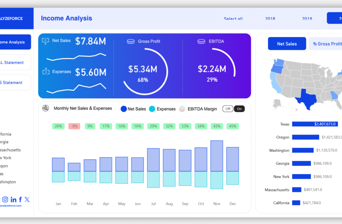The image size is (342, 224).
Task: Switch EBITDA Margin toggle On
Action: (239, 109)
